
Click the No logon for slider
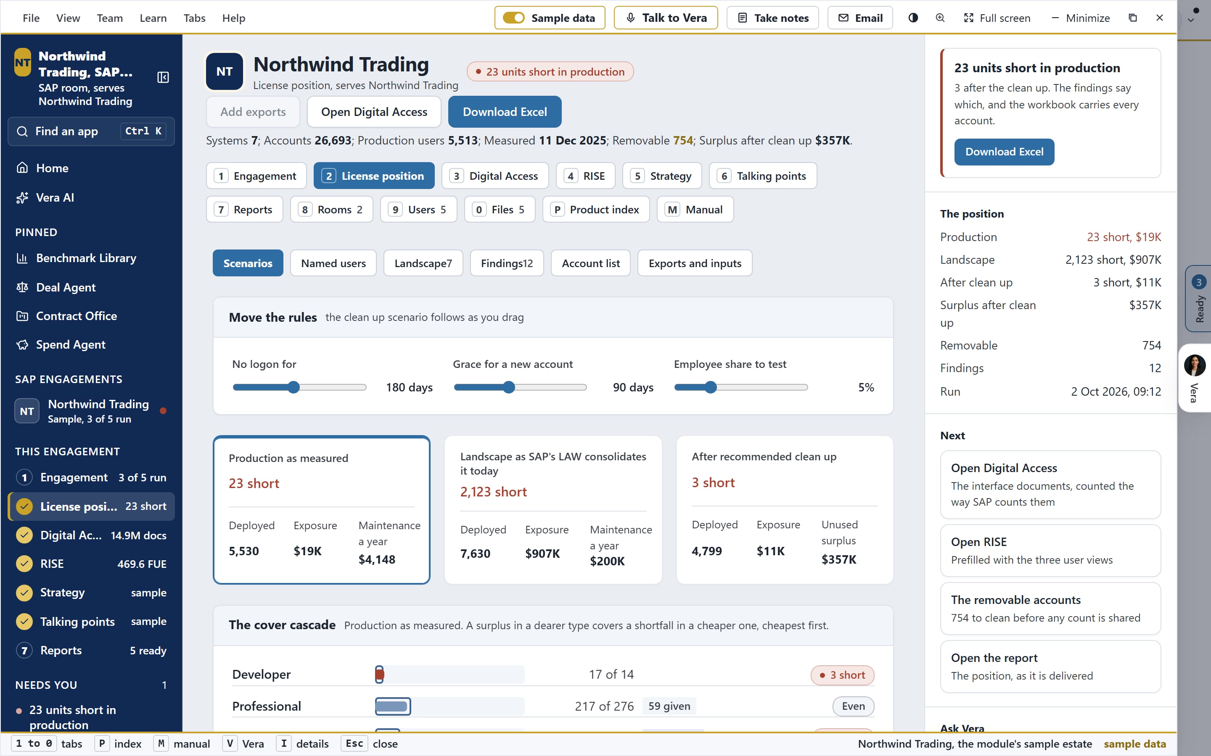tap(299, 388)
